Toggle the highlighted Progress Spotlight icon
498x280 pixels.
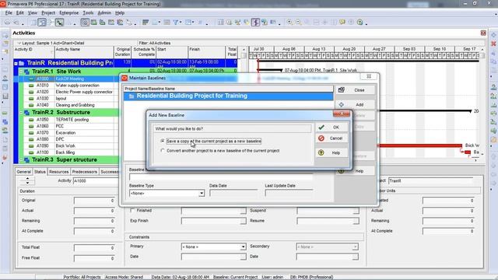[x=256, y=23]
